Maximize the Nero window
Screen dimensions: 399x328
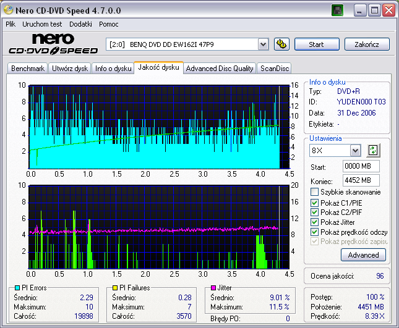[x=374, y=11]
